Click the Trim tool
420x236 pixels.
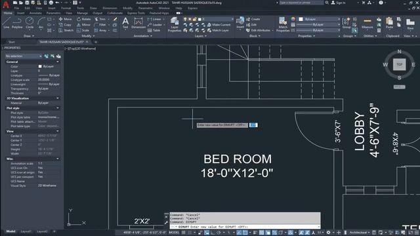100,19
